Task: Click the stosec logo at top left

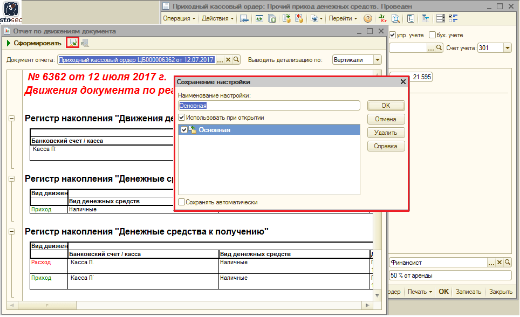Action: (11, 12)
